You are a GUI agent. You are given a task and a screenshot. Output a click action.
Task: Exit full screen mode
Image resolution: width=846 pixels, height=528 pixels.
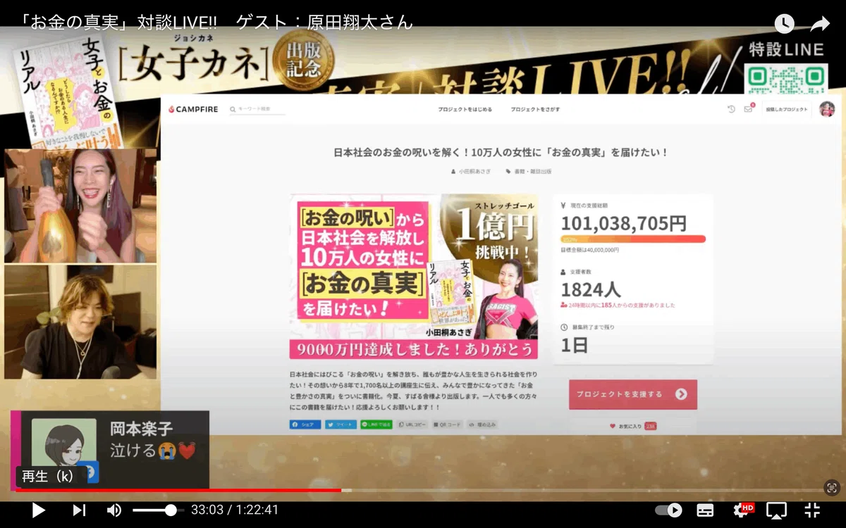point(812,510)
